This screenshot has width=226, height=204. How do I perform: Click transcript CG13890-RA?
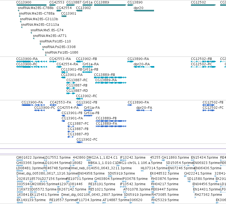(131, 62)
